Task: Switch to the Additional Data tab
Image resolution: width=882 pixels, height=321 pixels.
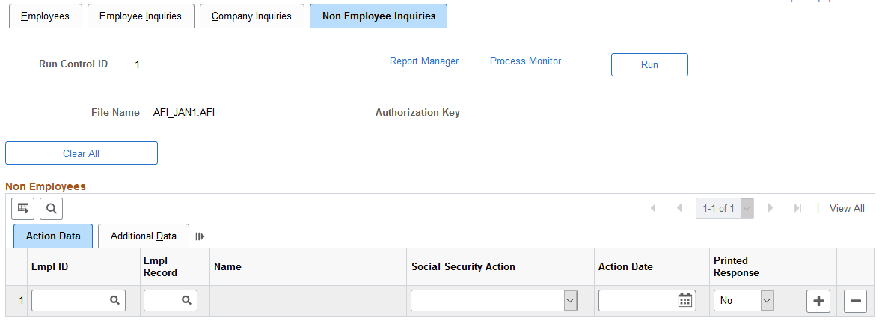Action: tap(144, 236)
